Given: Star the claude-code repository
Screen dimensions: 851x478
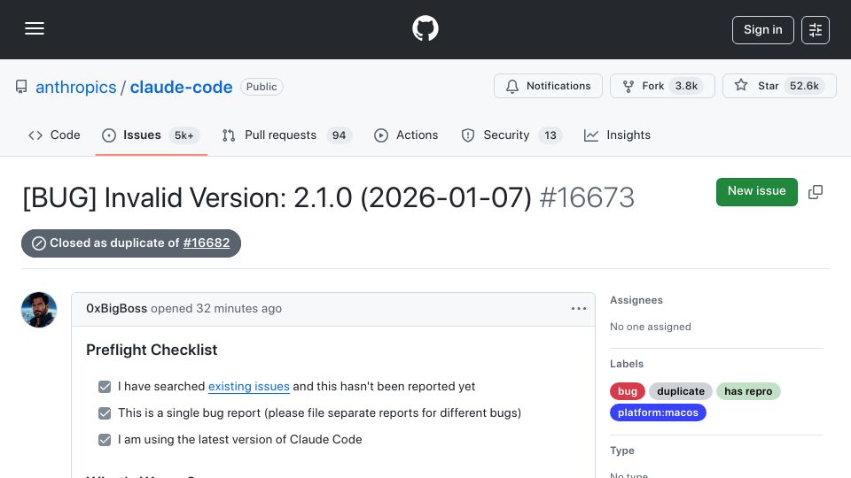Looking at the screenshot, I should click(779, 86).
